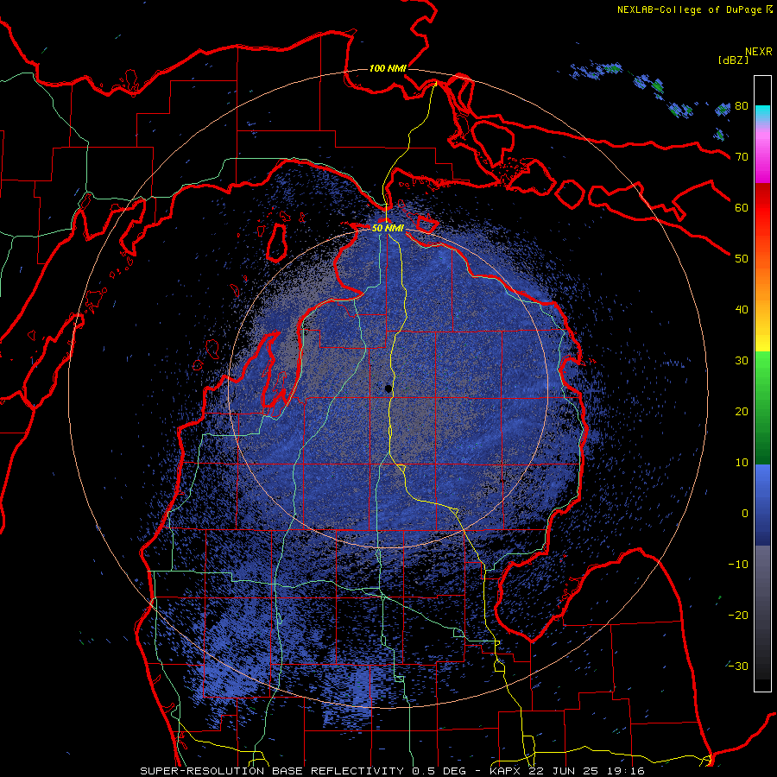Click the [dBZ] units label
This screenshot has height=777, width=777.
tap(733, 60)
